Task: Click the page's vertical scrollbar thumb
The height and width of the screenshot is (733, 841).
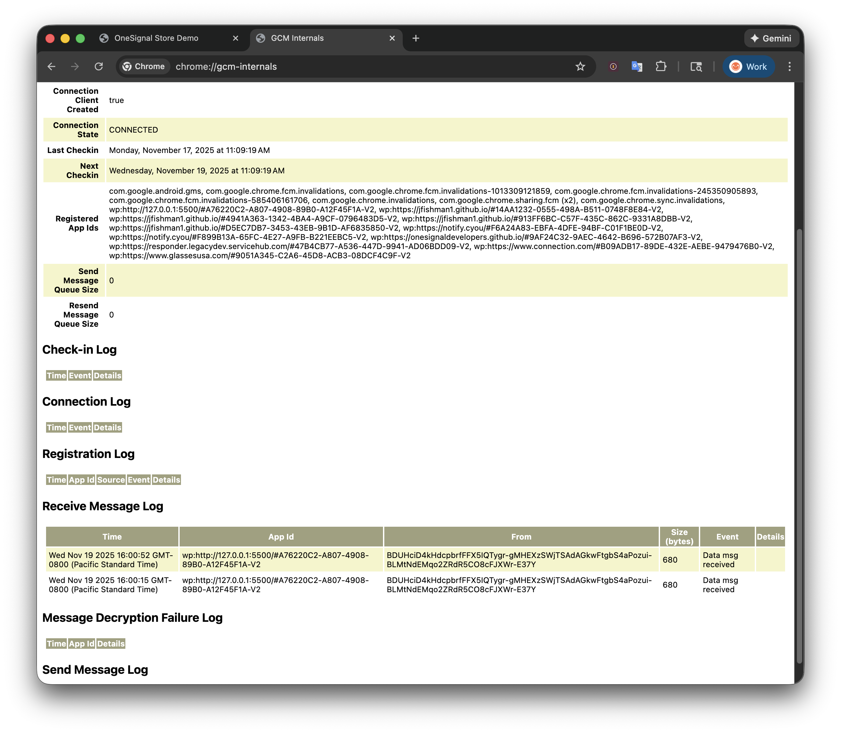Action: tap(799, 446)
